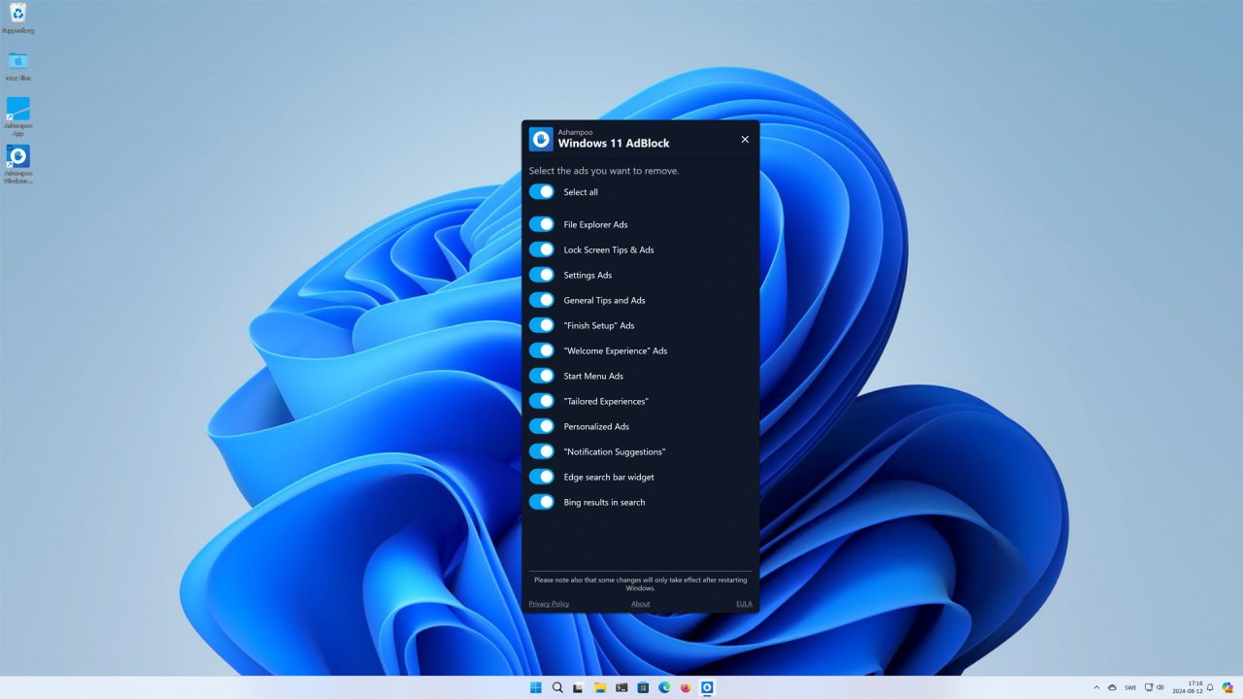
Task: Turn off "Tailored Experiences" switch
Action: click(x=542, y=401)
